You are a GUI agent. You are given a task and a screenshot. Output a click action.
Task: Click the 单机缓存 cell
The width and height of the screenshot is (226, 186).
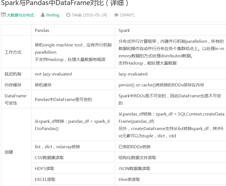click(73, 85)
